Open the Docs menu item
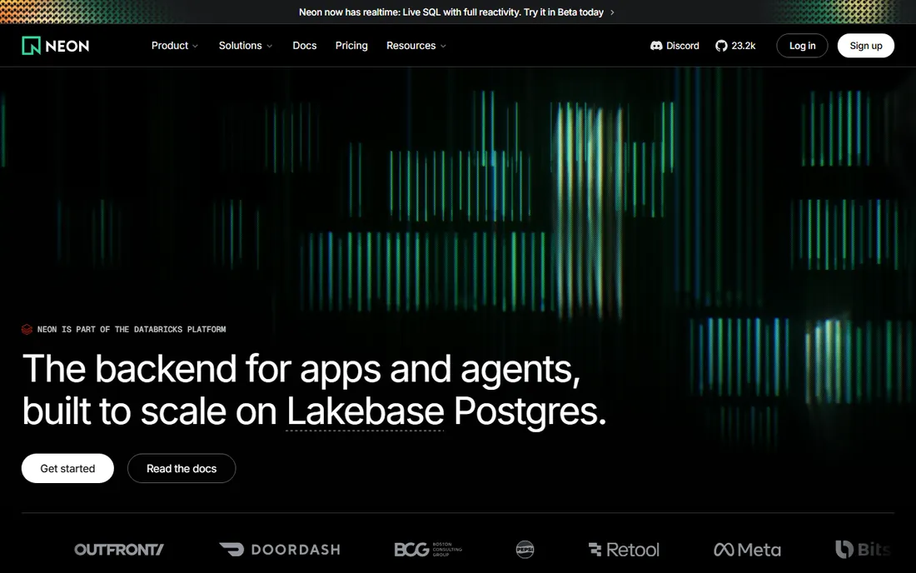Viewport: 916px width, 573px height. pos(304,46)
